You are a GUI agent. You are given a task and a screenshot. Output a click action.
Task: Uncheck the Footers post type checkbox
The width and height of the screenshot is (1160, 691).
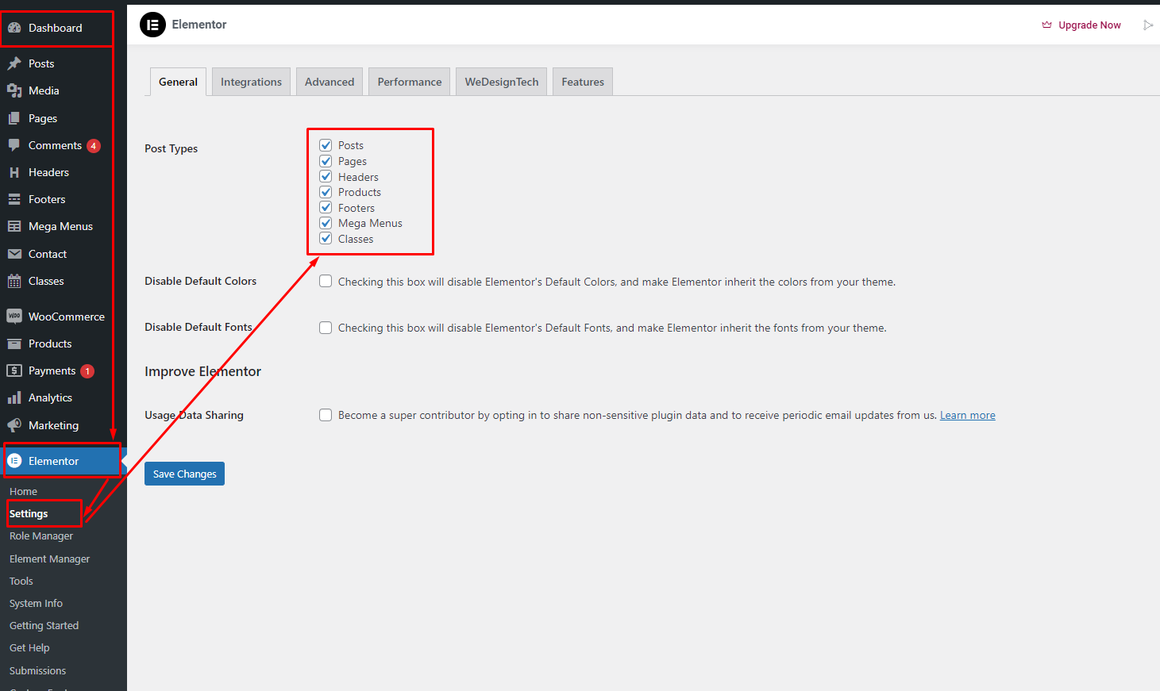click(326, 207)
